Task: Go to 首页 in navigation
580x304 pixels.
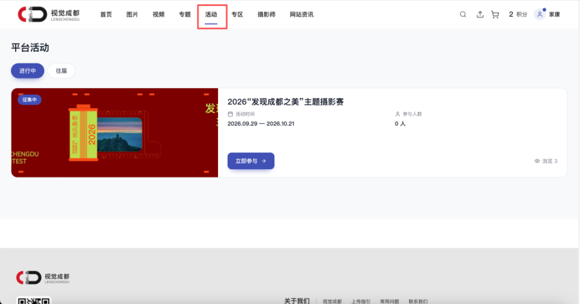Action: (106, 15)
